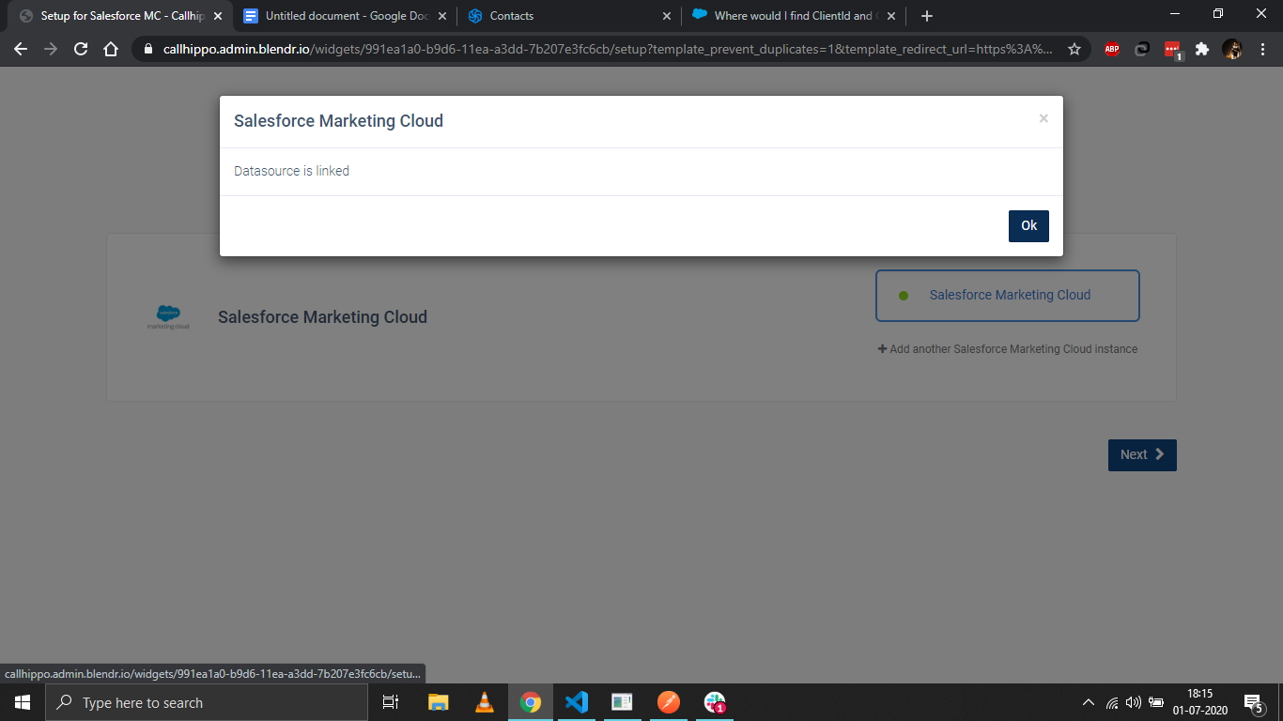
Task: Check the battery status icon
Action: click(1156, 702)
